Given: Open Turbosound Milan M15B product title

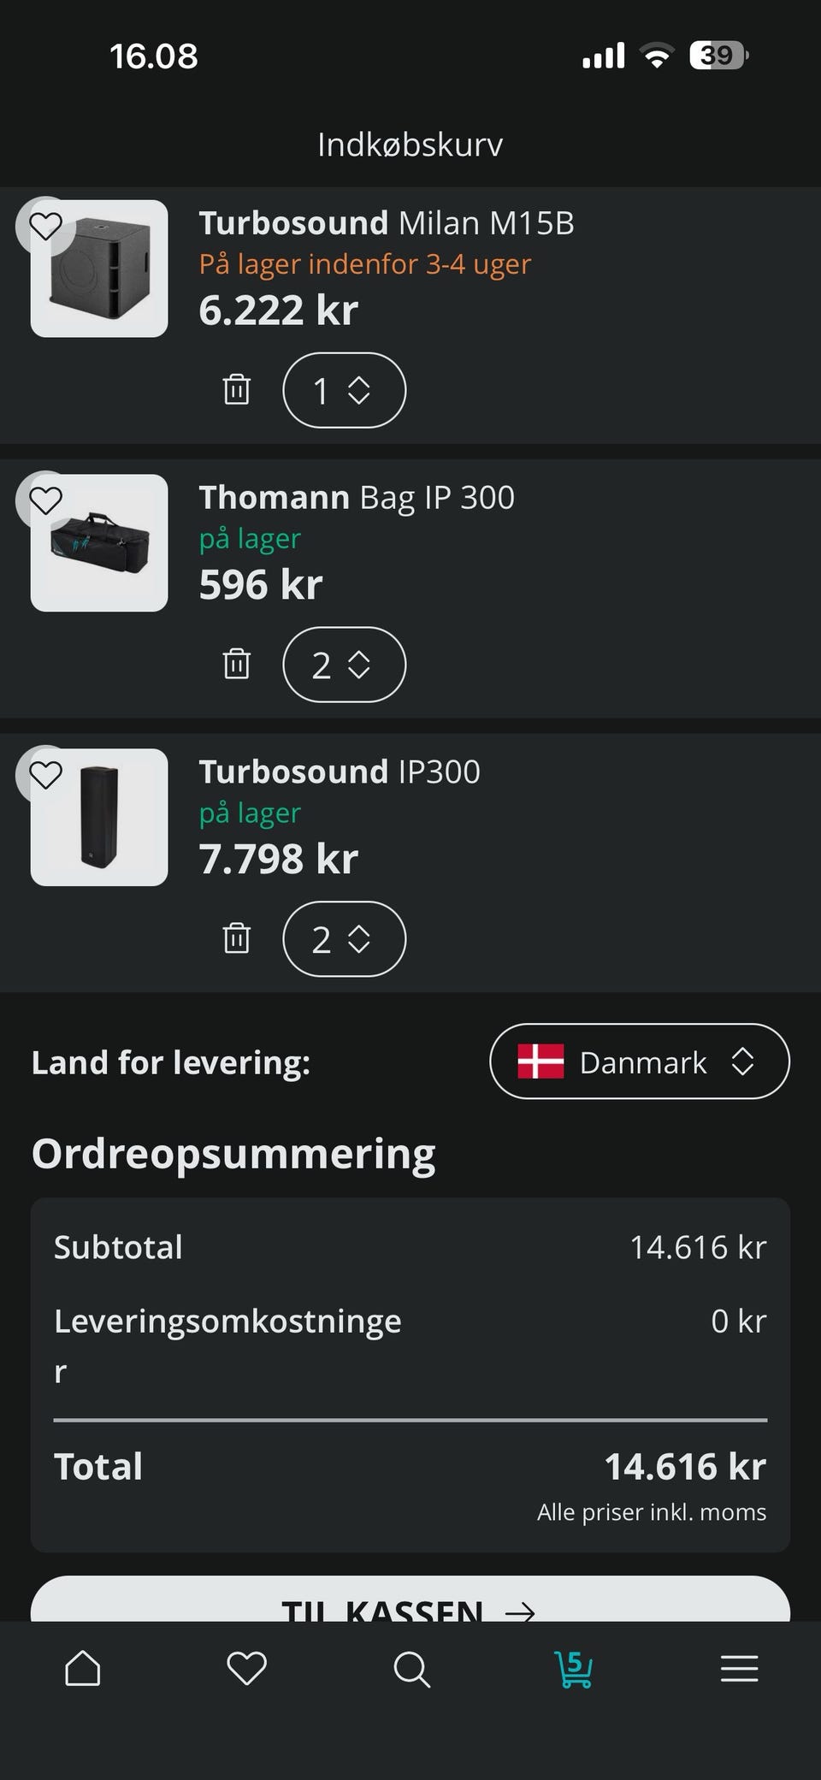Looking at the screenshot, I should pyautogui.click(x=387, y=223).
